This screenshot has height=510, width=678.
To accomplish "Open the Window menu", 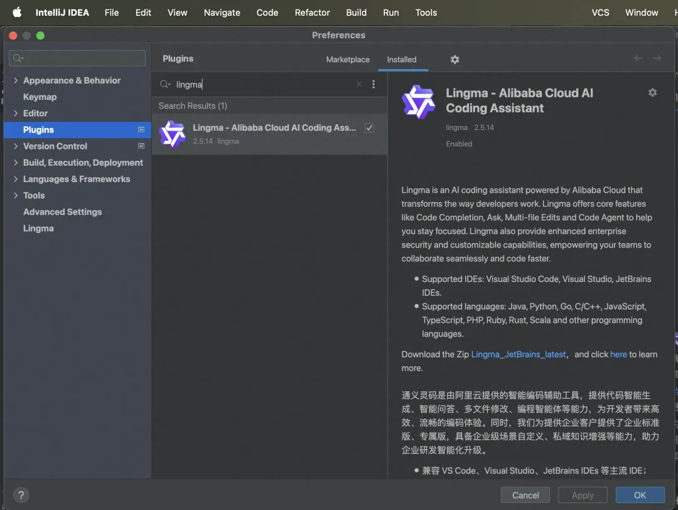I will pos(641,13).
